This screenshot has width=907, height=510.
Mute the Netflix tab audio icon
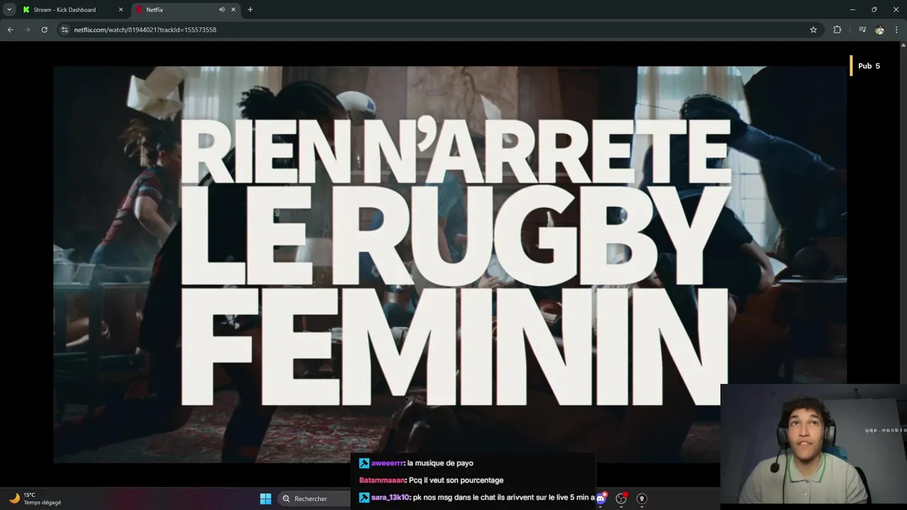[x=222, y=9]
